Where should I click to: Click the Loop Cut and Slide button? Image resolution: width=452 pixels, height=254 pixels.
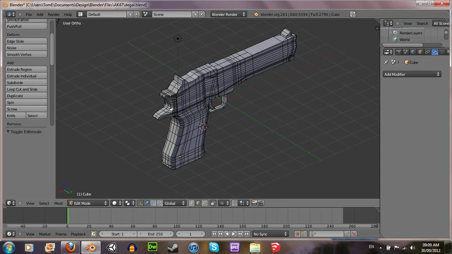(x=26, y=89)
